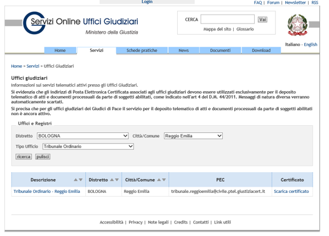The width and height of the screenshot is (329, 236).
Task: Switch to the Schede pratiche tab
Action: pos(142,51)
